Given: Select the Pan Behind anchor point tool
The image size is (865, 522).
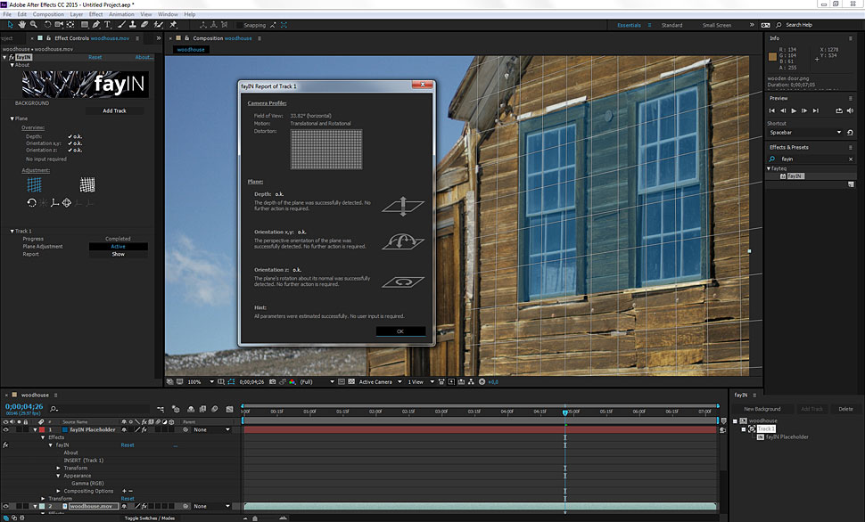Looking at the screenshot, I should [x=70, y=25].
